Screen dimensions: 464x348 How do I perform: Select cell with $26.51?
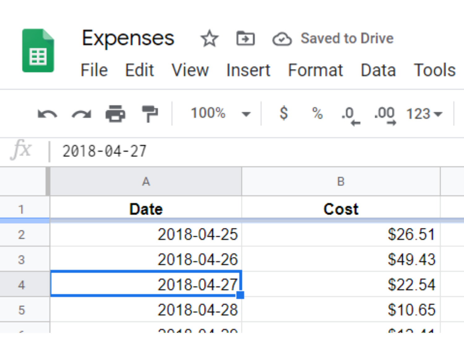[x=341, y=234]
